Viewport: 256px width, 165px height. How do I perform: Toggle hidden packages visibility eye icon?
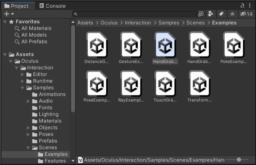click(x=246, y=14)
